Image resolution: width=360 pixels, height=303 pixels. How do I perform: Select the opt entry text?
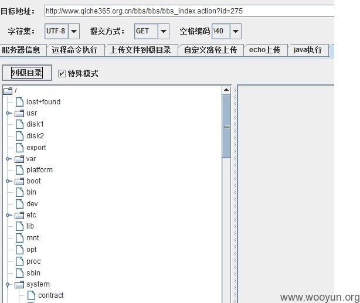[32, 250]
